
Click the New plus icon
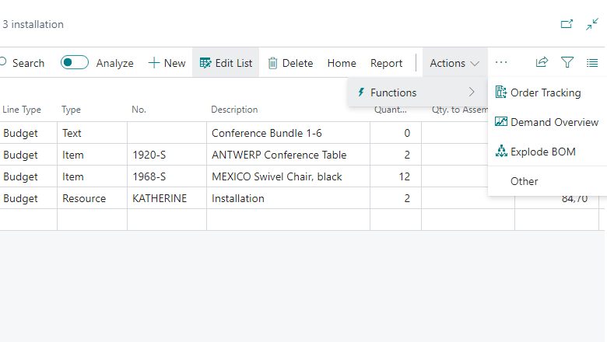[x=154, y=63]
